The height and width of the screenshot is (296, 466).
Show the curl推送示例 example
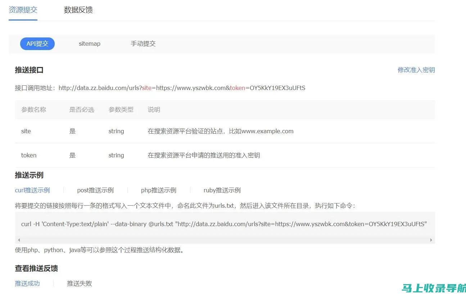point(32,190)
